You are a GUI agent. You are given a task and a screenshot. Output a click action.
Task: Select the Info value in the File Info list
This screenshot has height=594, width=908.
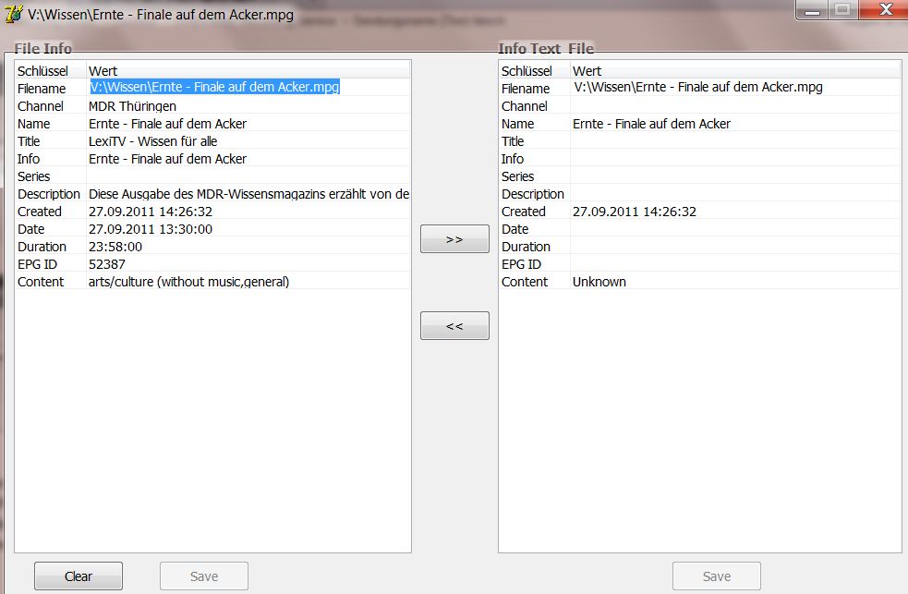pos(167,159)
